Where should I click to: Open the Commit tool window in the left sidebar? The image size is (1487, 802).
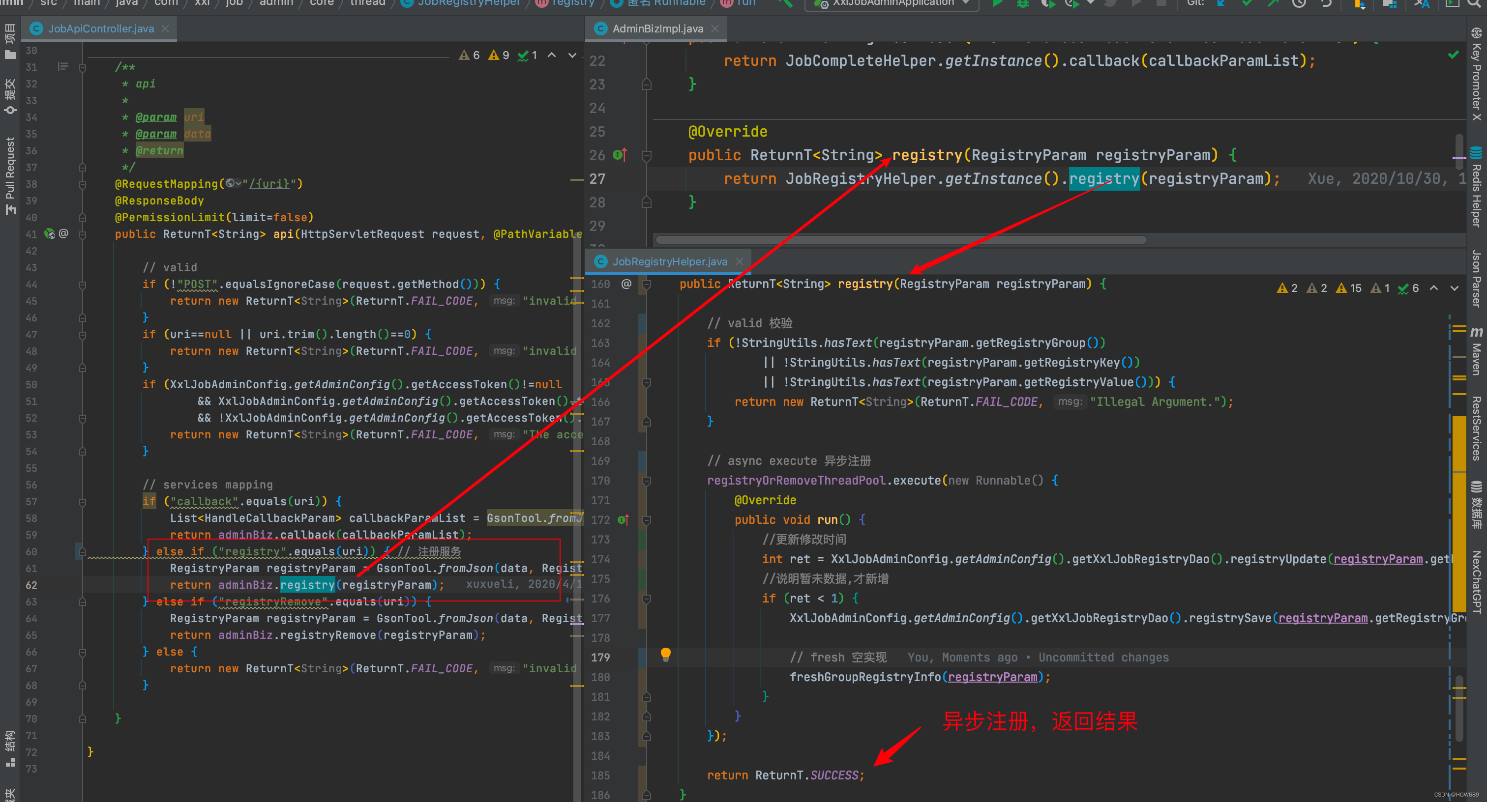pyautogui.click(x=10, y=97)
